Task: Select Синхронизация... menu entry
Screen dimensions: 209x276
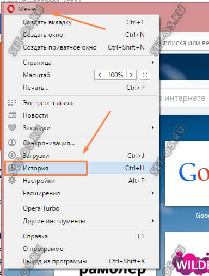Action: coord(82,143)
